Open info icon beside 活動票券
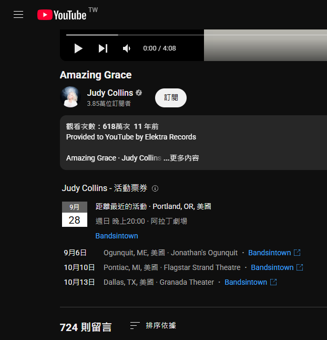The height and width of the screenshot is (340, 327). [155, 188]
